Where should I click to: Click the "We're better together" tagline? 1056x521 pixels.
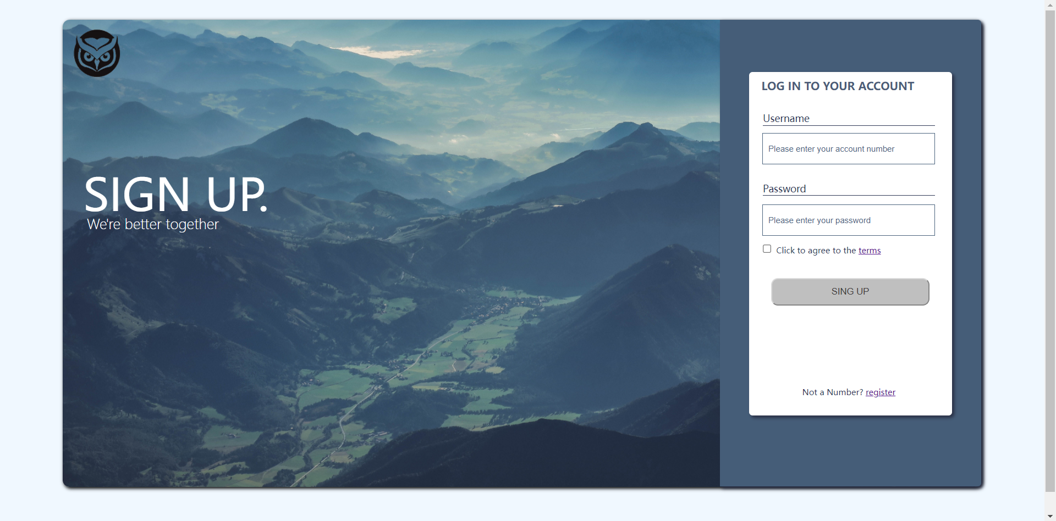pos(153,224)
